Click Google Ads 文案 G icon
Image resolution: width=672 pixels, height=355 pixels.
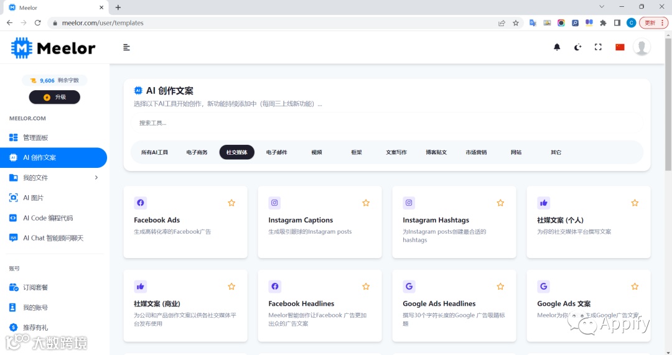pyautogui.click(x=543, y=287)
